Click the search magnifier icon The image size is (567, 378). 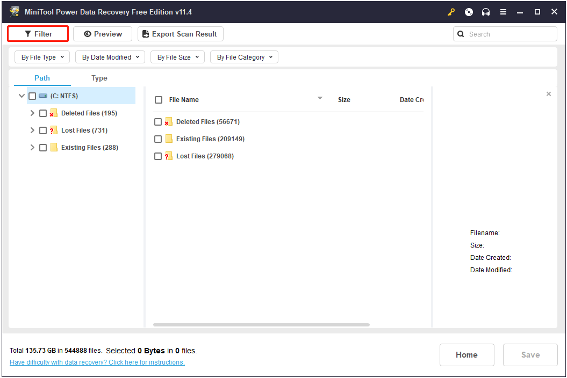click(461, 34)
